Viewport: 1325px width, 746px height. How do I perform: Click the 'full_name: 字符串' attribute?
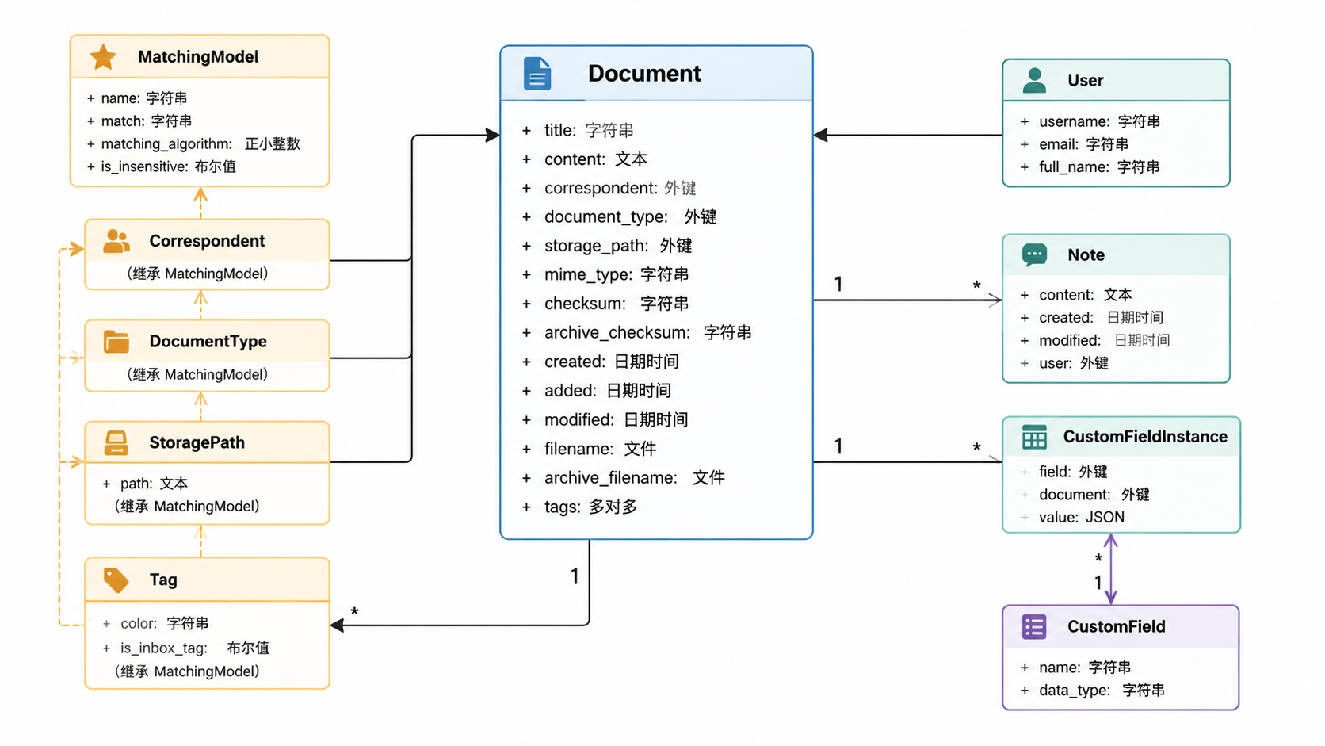[1090, 167]
